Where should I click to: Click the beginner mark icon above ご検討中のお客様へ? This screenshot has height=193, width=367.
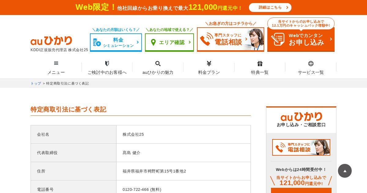click(x=107, y=63)
